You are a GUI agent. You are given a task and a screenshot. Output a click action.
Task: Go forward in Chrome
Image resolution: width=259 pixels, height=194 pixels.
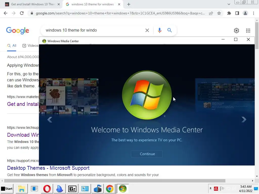click(14, 13)
